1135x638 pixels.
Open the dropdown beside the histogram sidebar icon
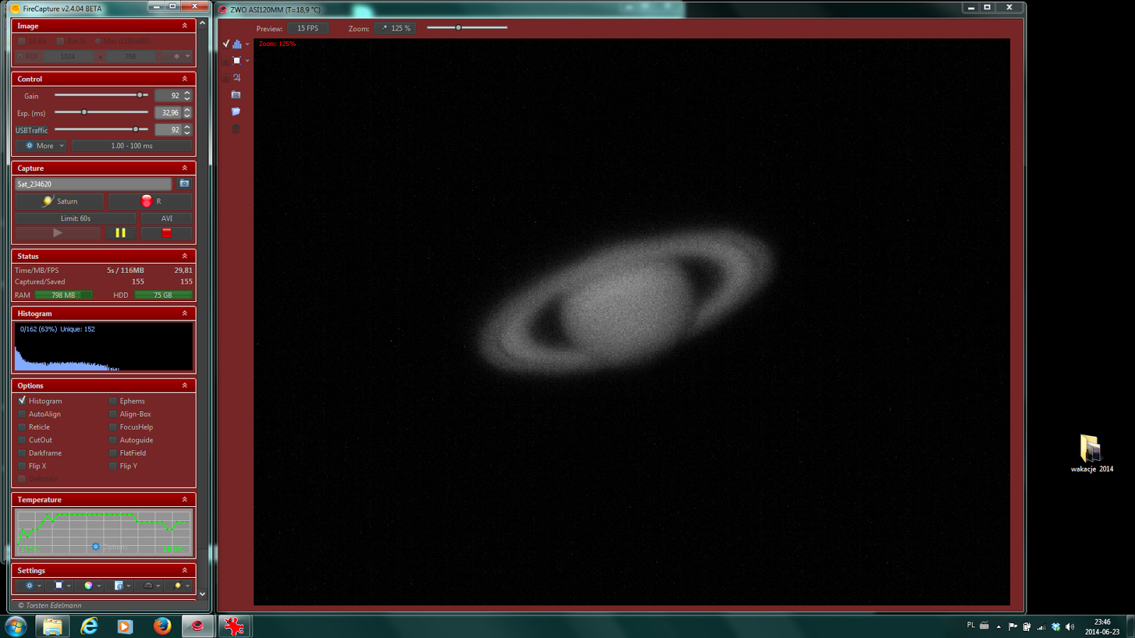click(247, 45)
